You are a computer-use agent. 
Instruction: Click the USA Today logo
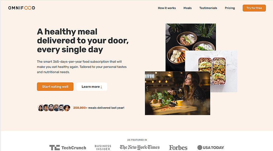point(211,147)
